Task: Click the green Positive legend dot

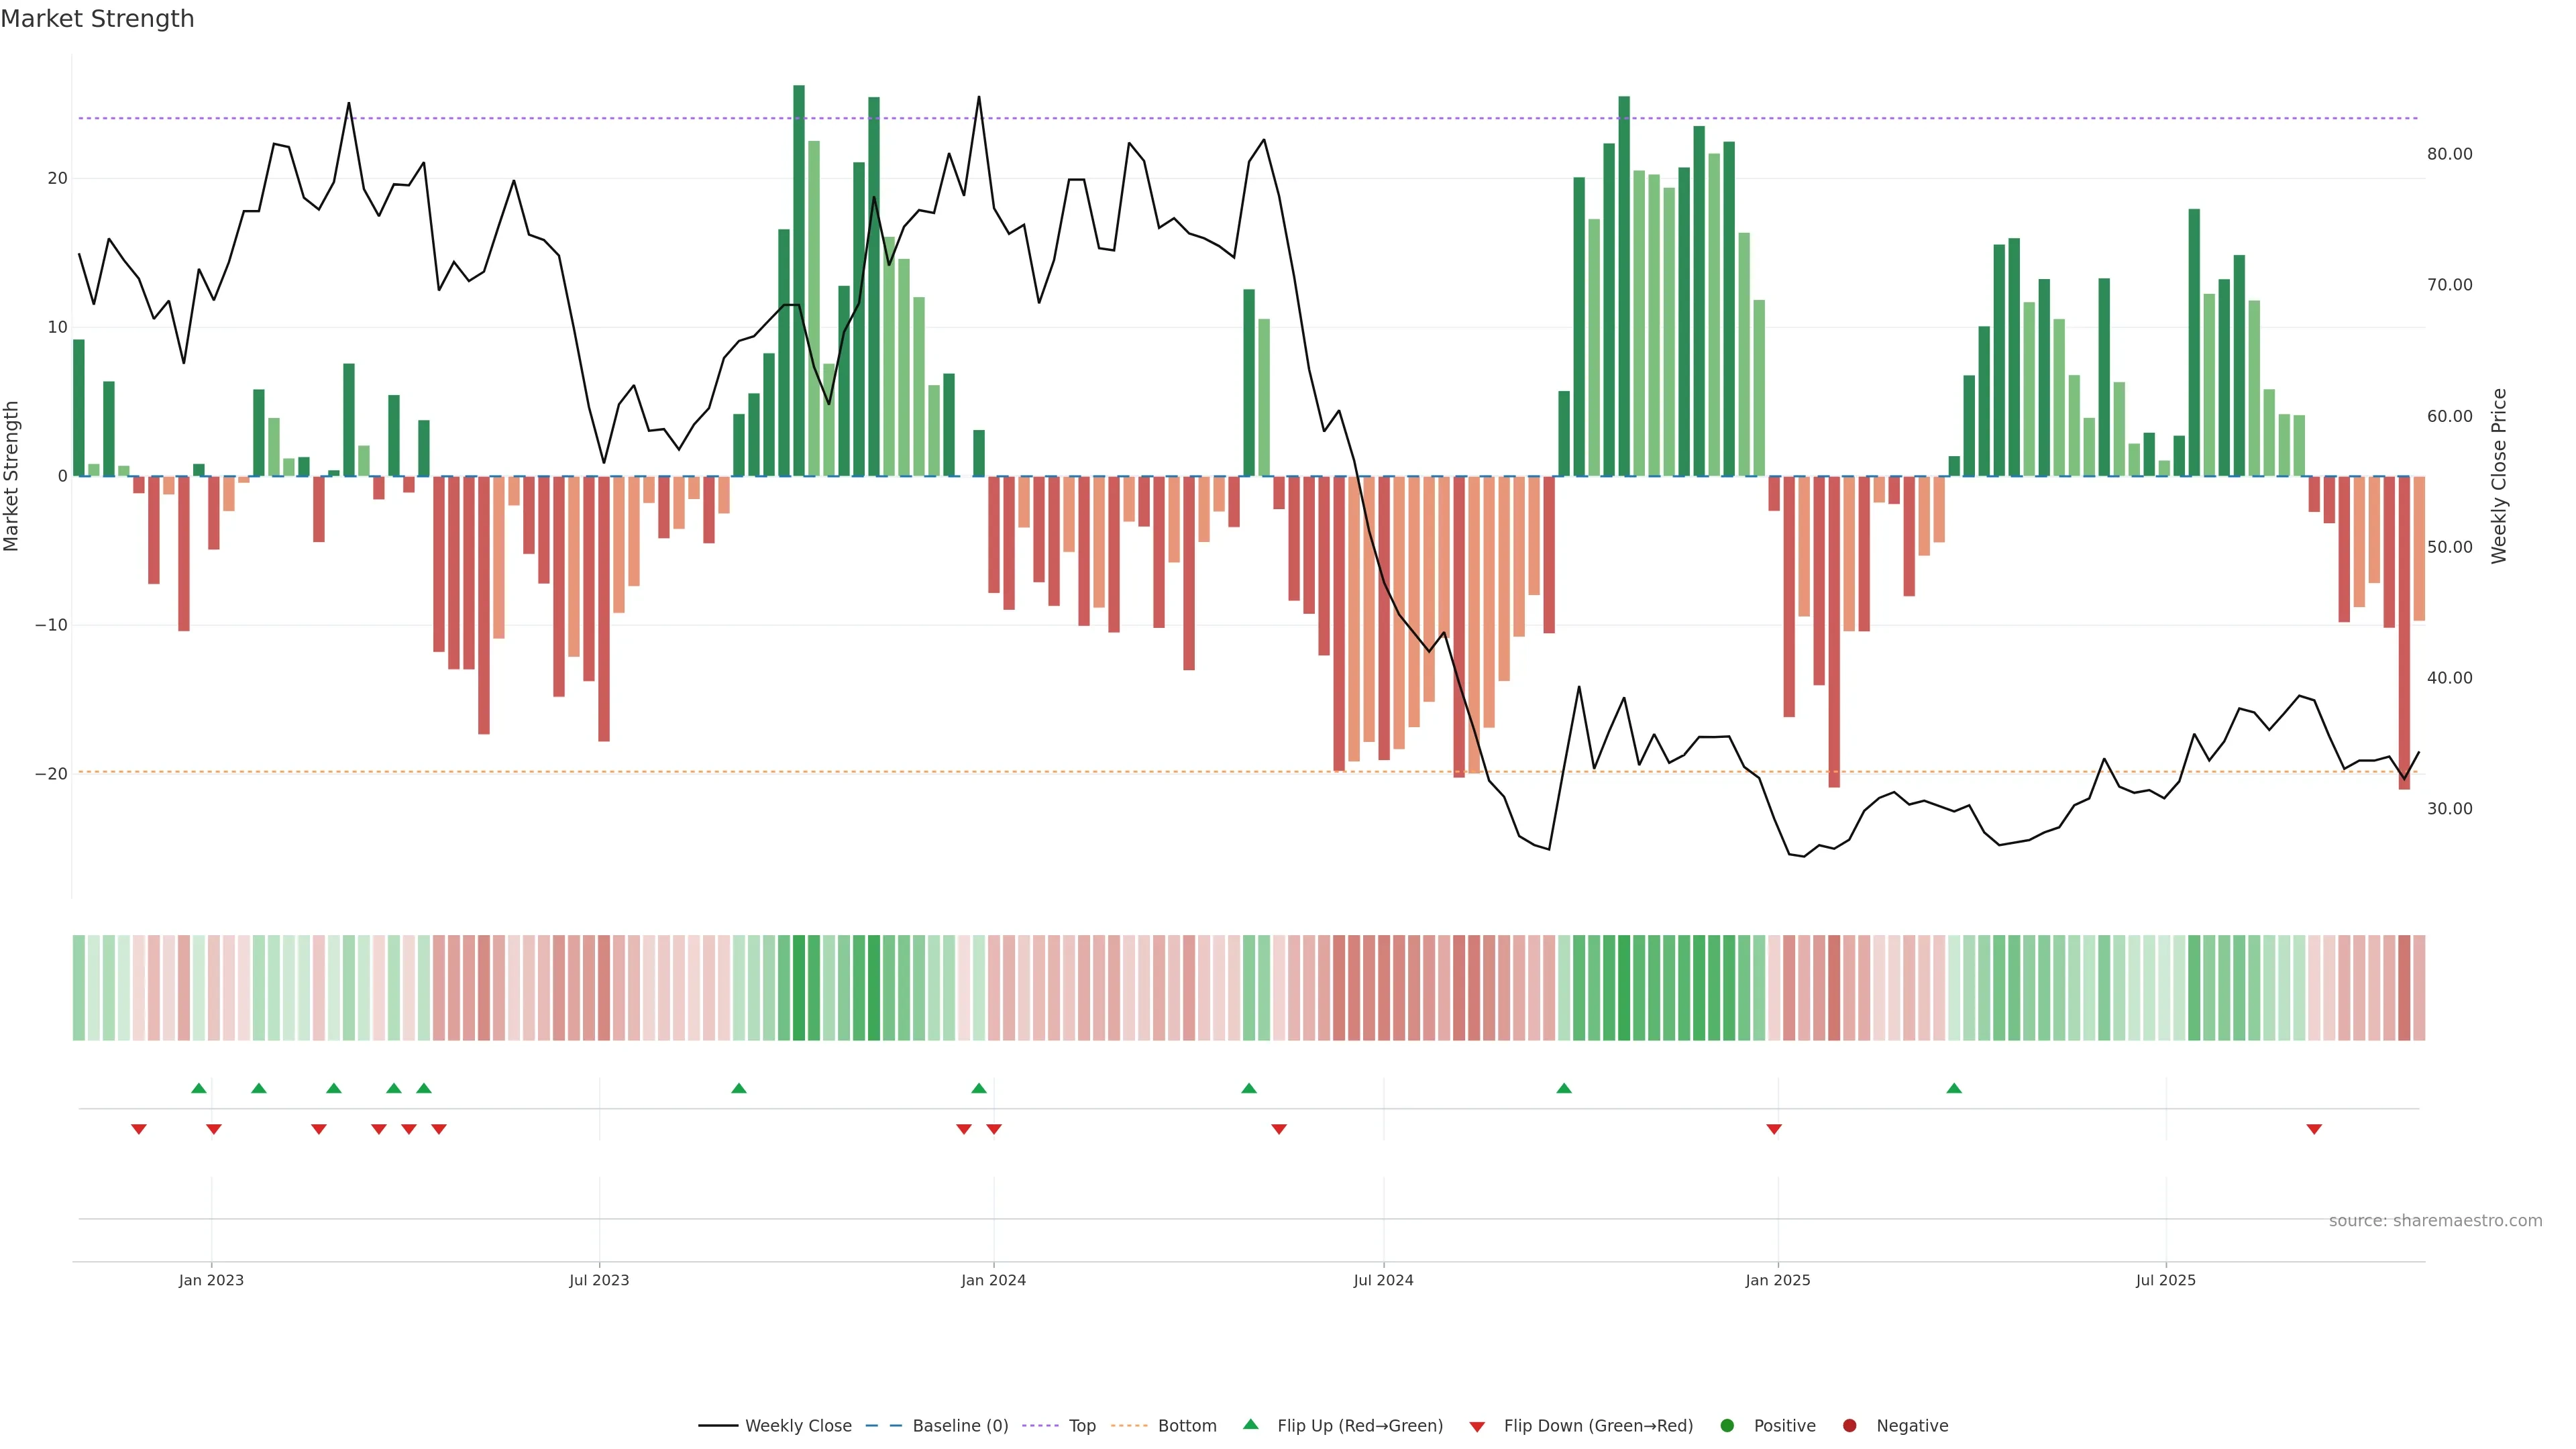Action: (1727, 1426)
